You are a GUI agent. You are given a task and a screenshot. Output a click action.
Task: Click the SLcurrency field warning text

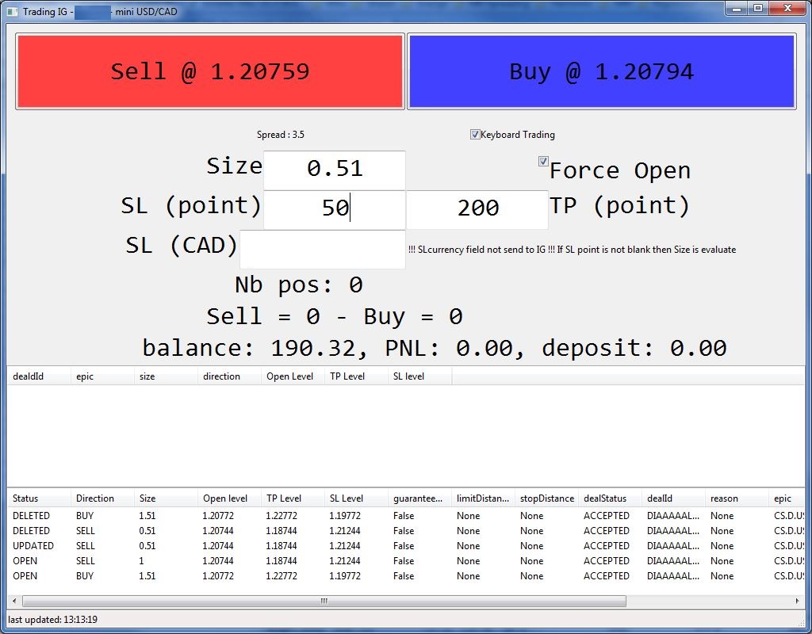[572, 250]
